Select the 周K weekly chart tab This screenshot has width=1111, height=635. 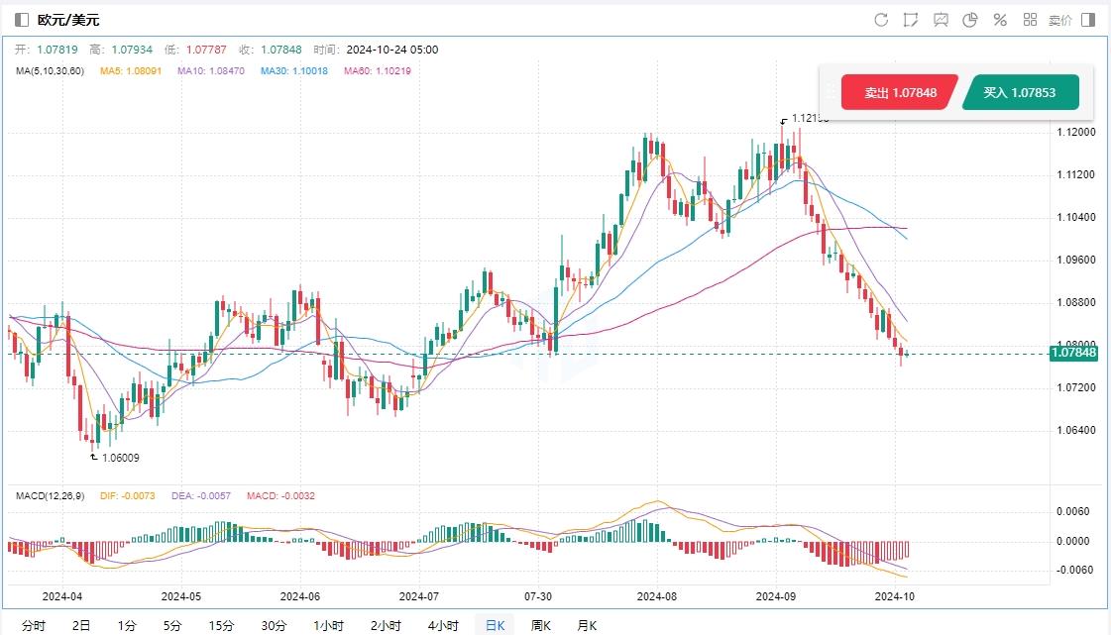[540, 625]
